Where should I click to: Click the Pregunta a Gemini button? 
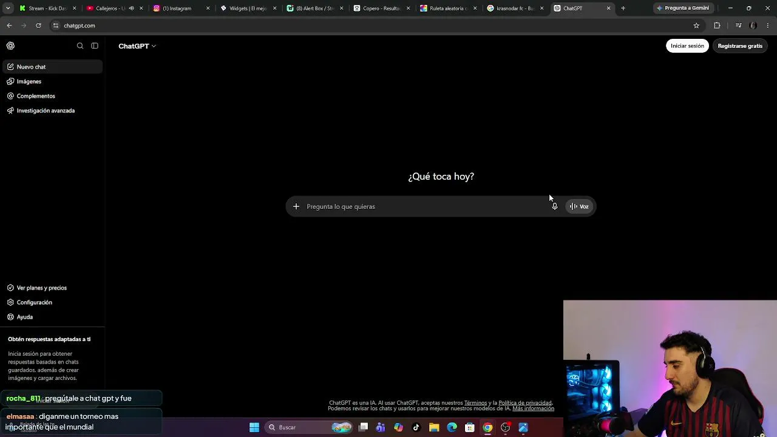(x=682, y=8)
